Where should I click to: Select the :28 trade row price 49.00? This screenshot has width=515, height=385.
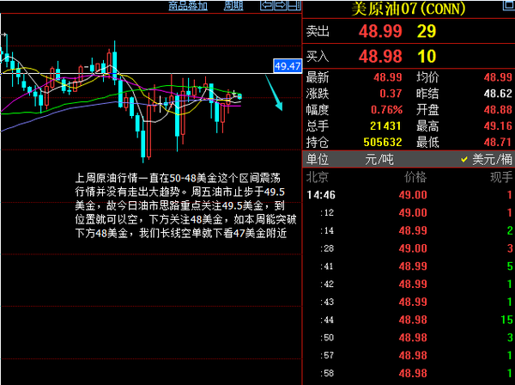click(413, 248)
